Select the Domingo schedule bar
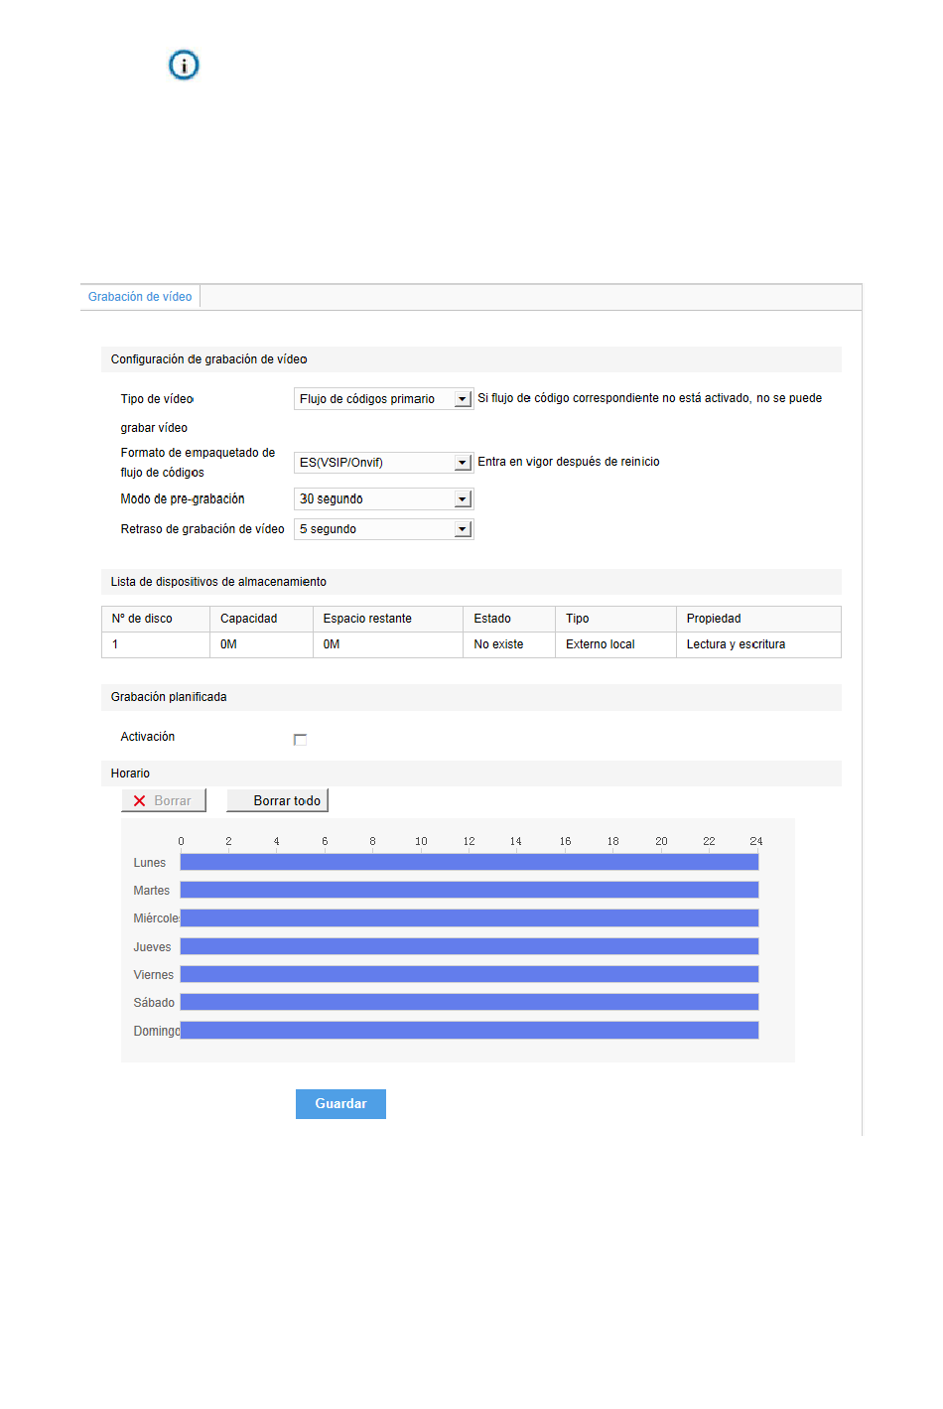Image resolution: width=943 pixels, height=1409 pixels. [469, 1031]
